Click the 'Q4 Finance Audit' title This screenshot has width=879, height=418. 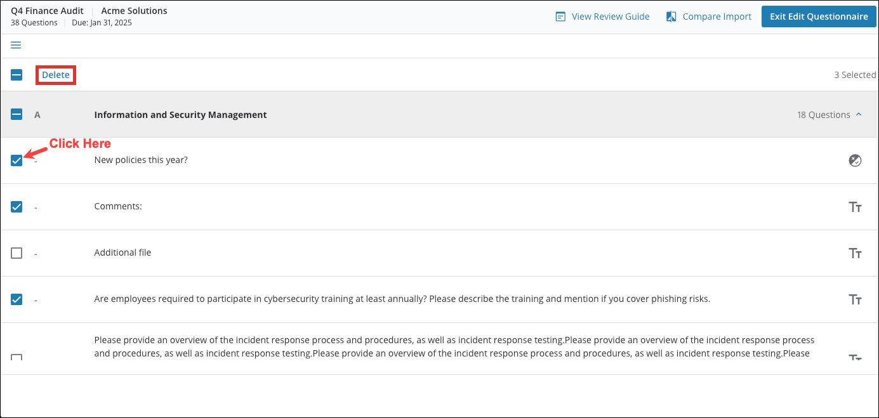[x=46, y=10]
